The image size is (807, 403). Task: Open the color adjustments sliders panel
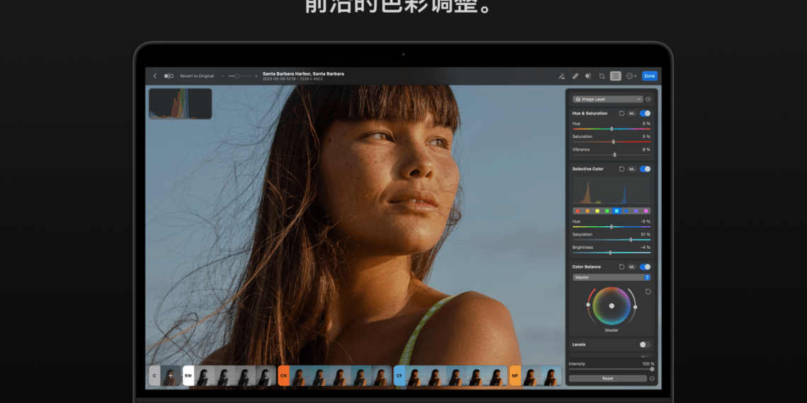tap(616, 76)
